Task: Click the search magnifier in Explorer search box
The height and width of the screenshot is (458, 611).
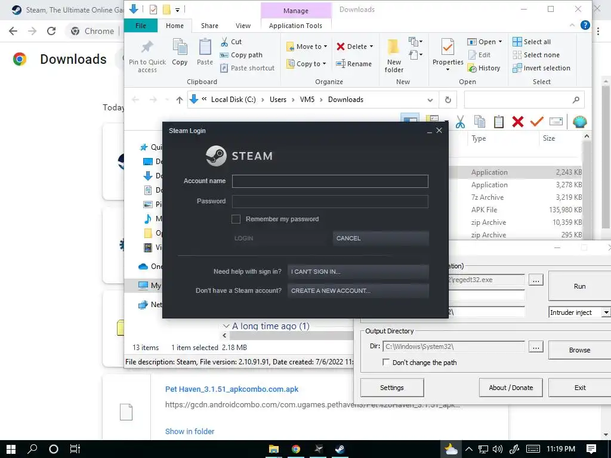Action: tap(576, 100)
